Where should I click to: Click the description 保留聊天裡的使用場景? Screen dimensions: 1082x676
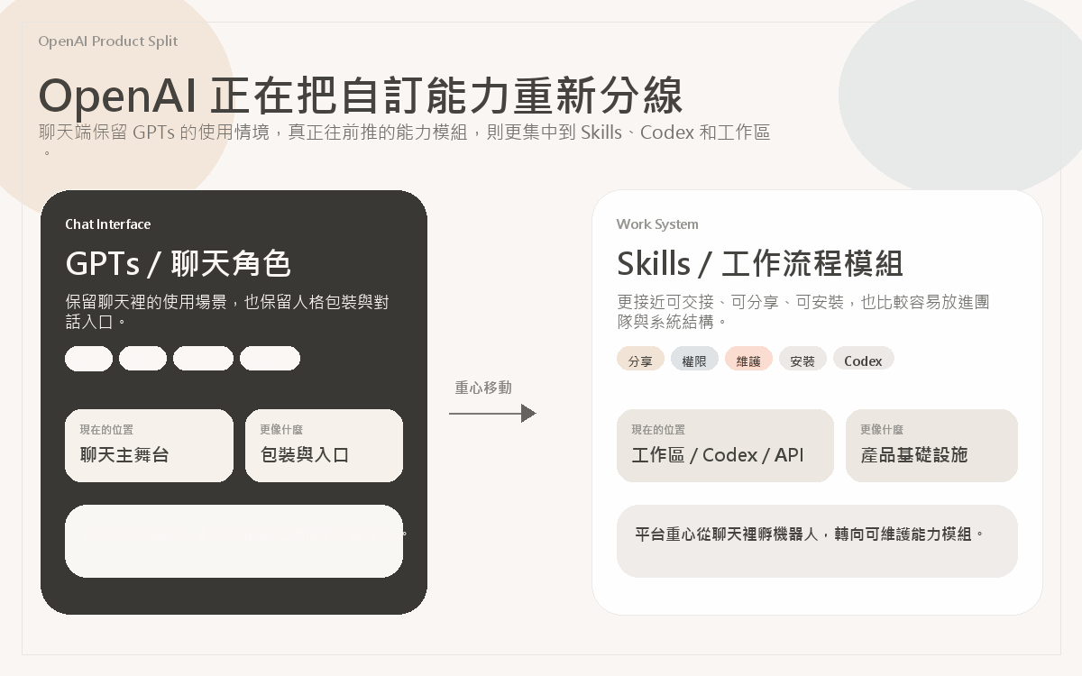point(227,312)
